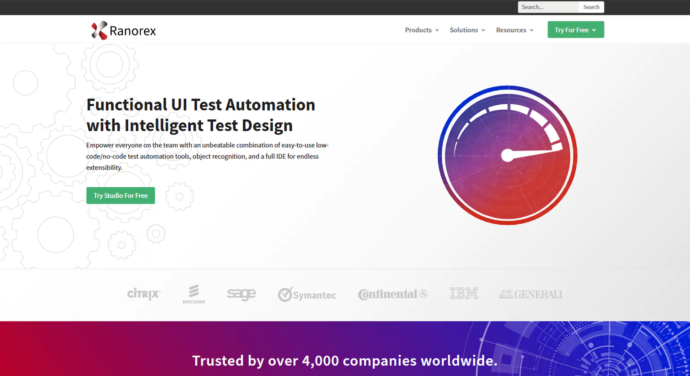Click the green Try For Free button

coord(575,30)
